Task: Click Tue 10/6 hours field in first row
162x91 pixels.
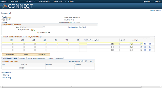Action: pos(74,44)
